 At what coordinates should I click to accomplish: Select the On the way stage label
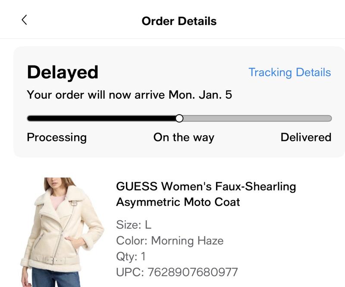point(184,137)
